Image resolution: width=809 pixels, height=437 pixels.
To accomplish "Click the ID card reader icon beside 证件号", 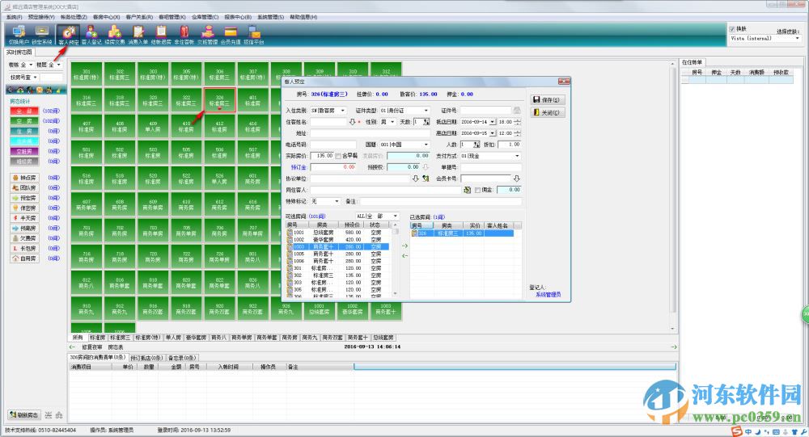I will coord(516,111).
